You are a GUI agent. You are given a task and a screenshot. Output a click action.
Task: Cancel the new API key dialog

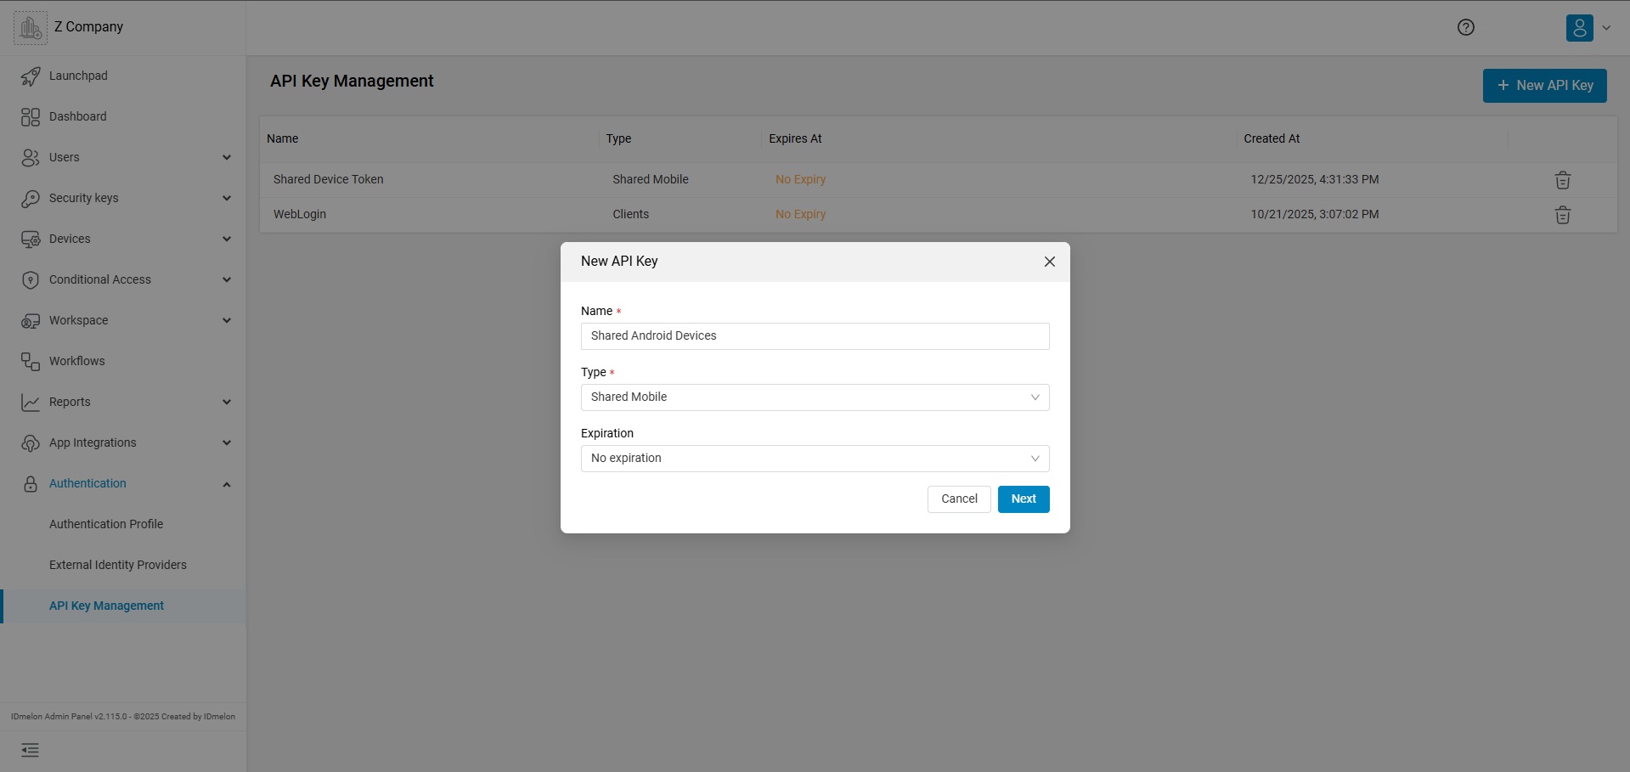958,499
